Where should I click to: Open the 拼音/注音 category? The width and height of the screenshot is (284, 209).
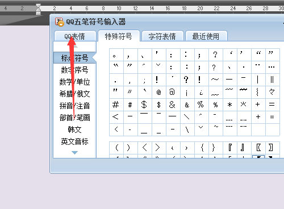74,106
